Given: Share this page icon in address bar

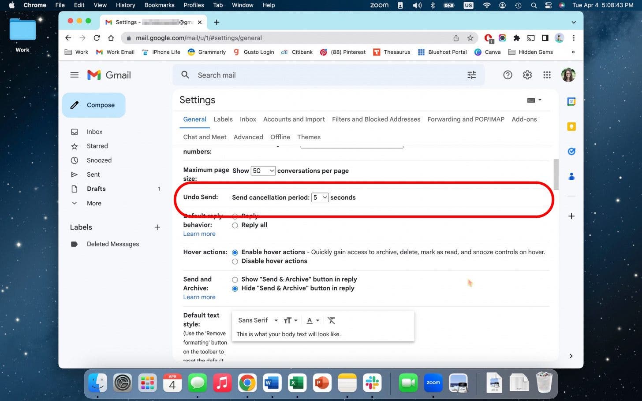Looking at the screenshot, I should point(456,38).
